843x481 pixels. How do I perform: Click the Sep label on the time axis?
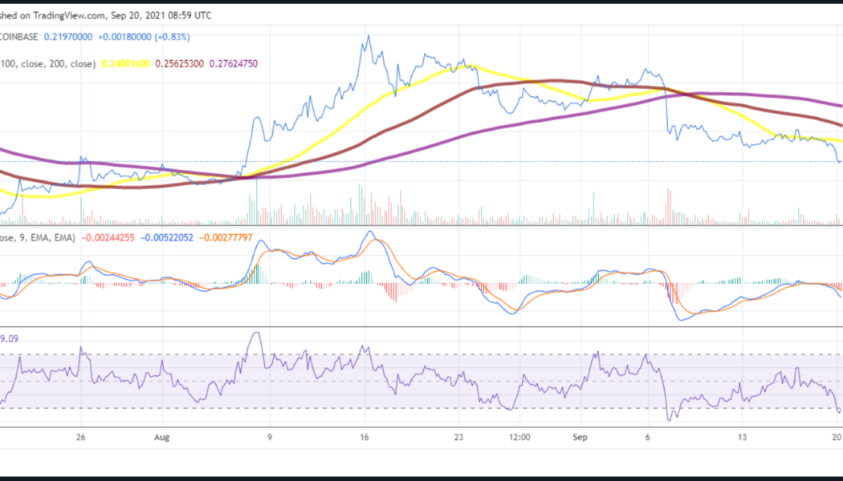(x=580, y=438)
